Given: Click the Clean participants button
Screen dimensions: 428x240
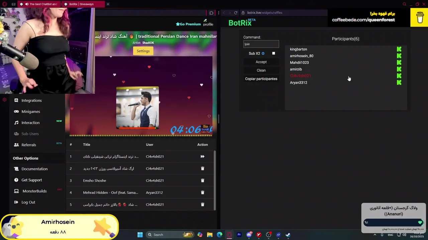Looking at the screenshot, I should [x=261, y=70].
